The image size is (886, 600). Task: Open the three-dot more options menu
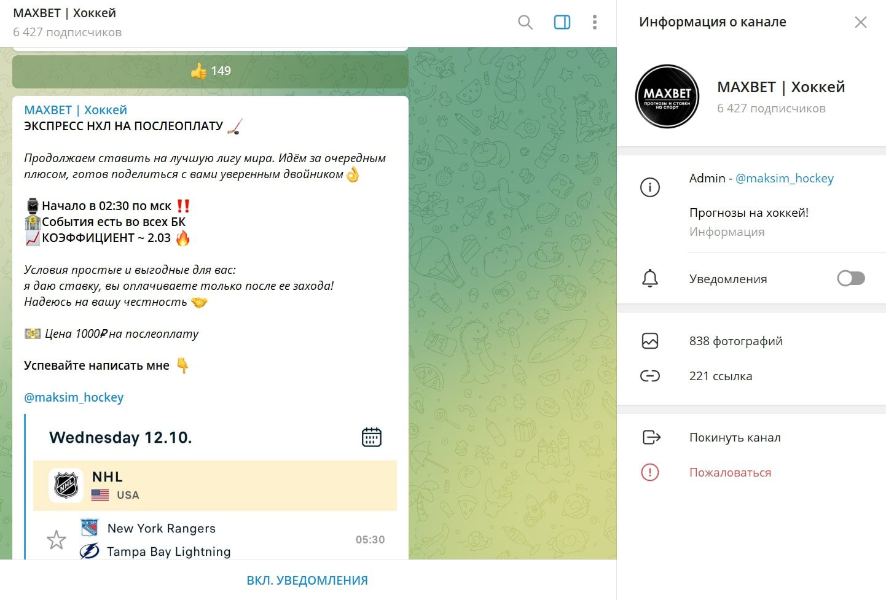click(594, 23)
